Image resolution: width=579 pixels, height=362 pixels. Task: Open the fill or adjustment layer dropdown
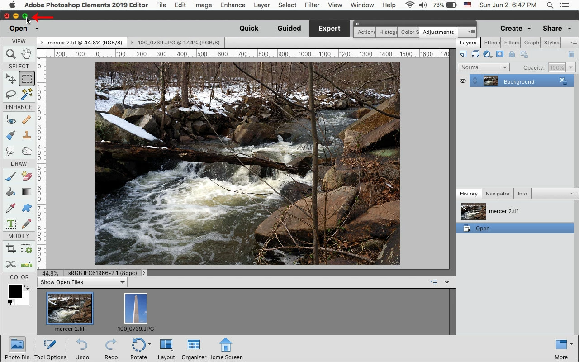(488, 54)
